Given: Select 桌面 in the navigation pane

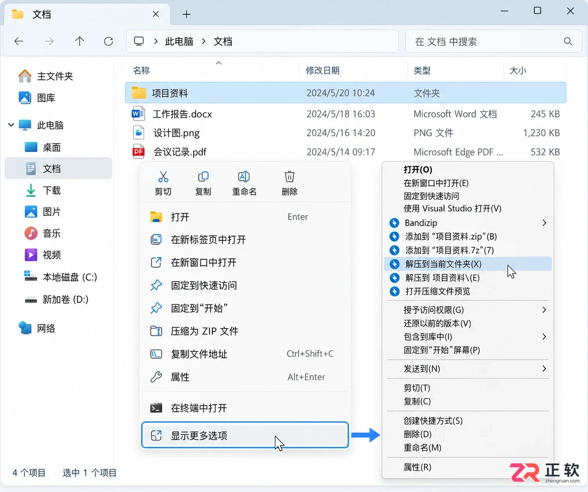Looking at the screenshot, I should coord(42,147).
